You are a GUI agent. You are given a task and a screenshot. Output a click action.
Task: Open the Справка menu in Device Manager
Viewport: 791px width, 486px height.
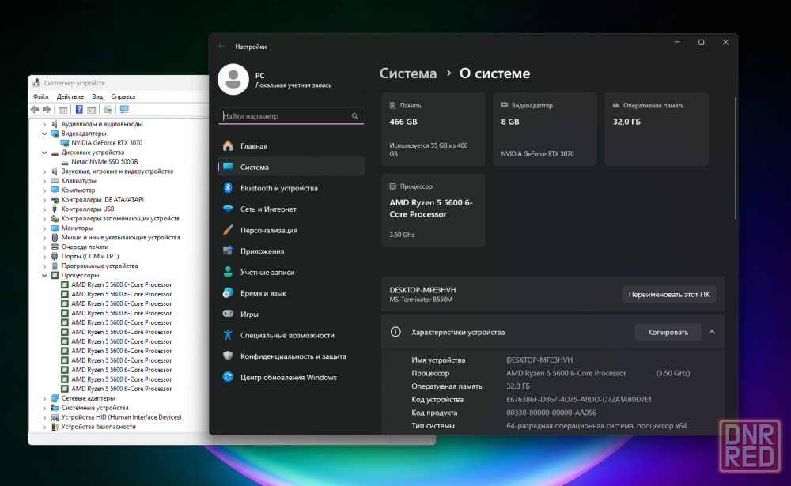(x=123, y=96)
